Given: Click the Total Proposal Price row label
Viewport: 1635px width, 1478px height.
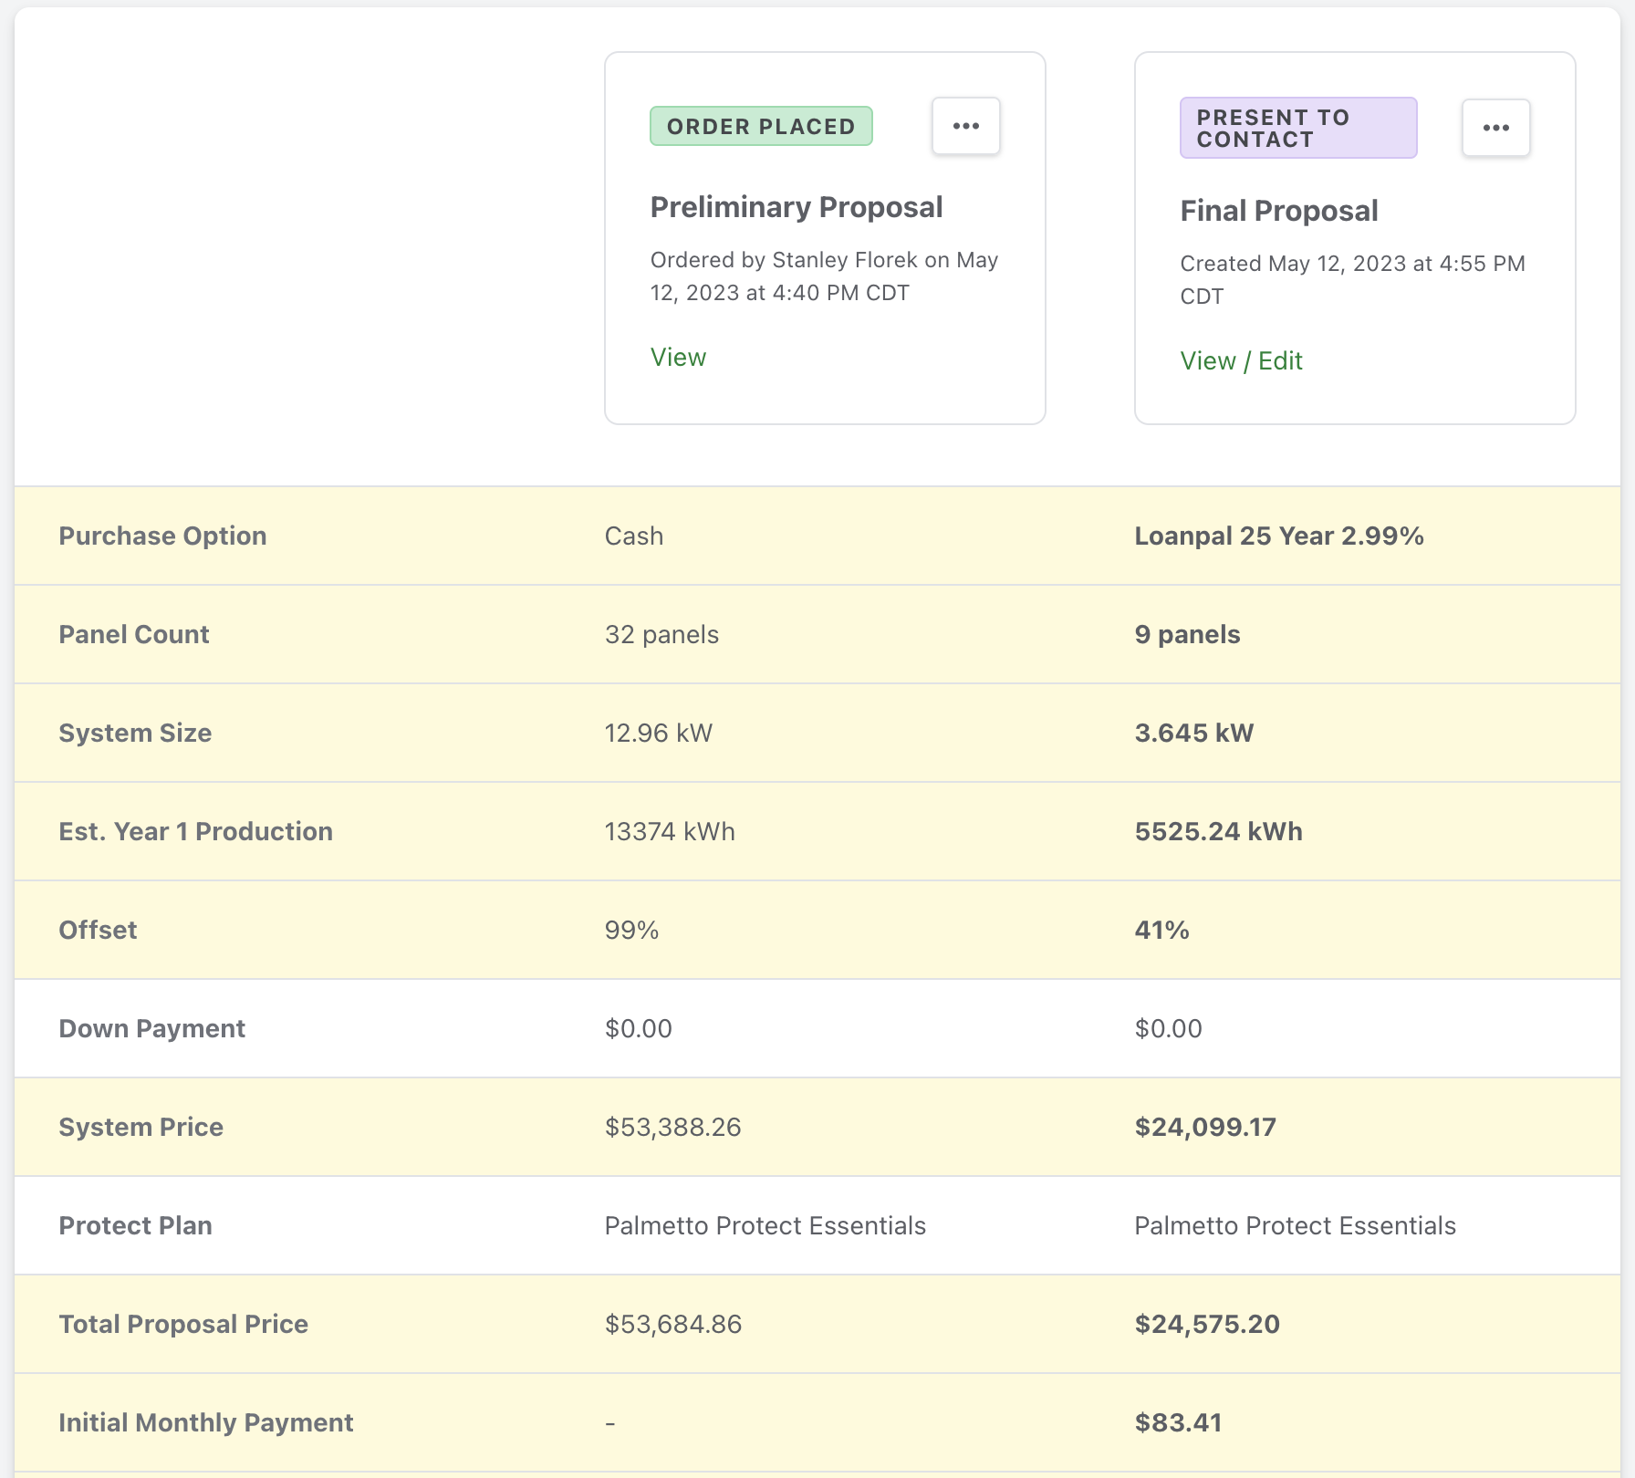Looking at the screenshot, I should pos(183,1324).
